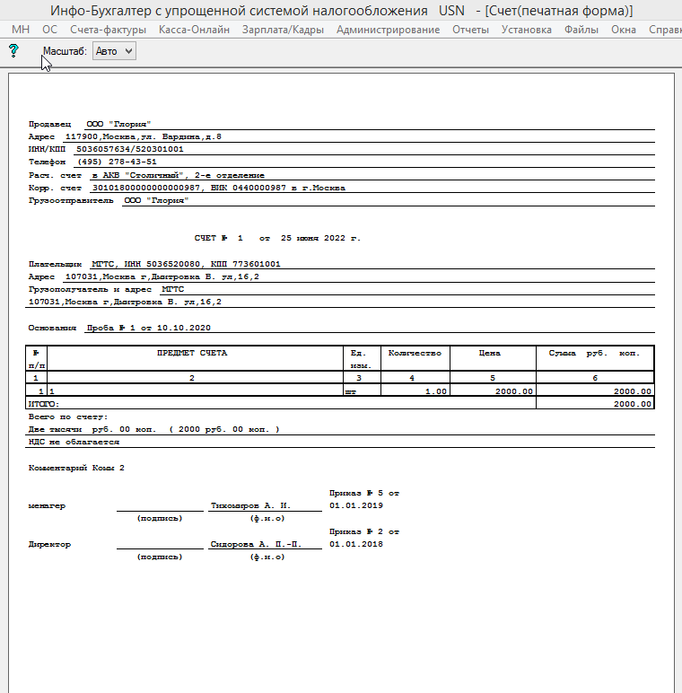Click the Комментарий Комм 2 text
The width and height of the screenshot is (682, 693).
pos(76,468)
